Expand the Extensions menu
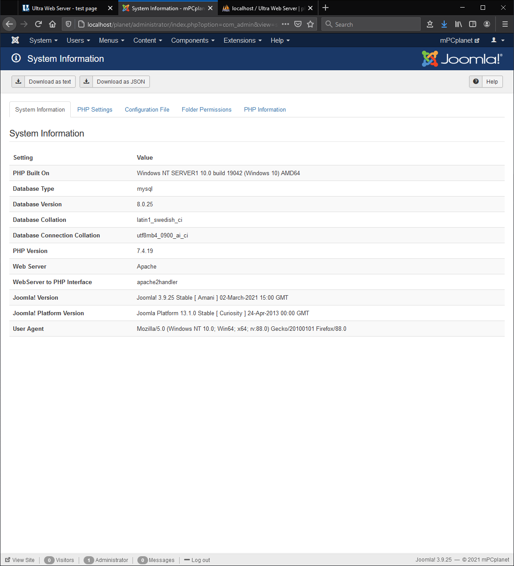Screen dimensions: 514x566 click(x=243, y=40)
